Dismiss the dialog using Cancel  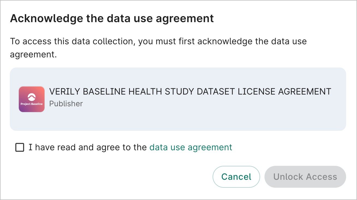pos(236,177)
